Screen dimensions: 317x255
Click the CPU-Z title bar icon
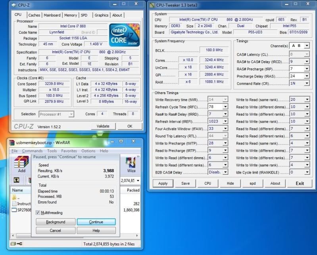pos(14,5)
